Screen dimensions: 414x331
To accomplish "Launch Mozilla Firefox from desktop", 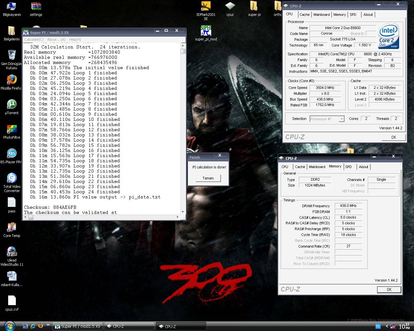I will 12,83.
